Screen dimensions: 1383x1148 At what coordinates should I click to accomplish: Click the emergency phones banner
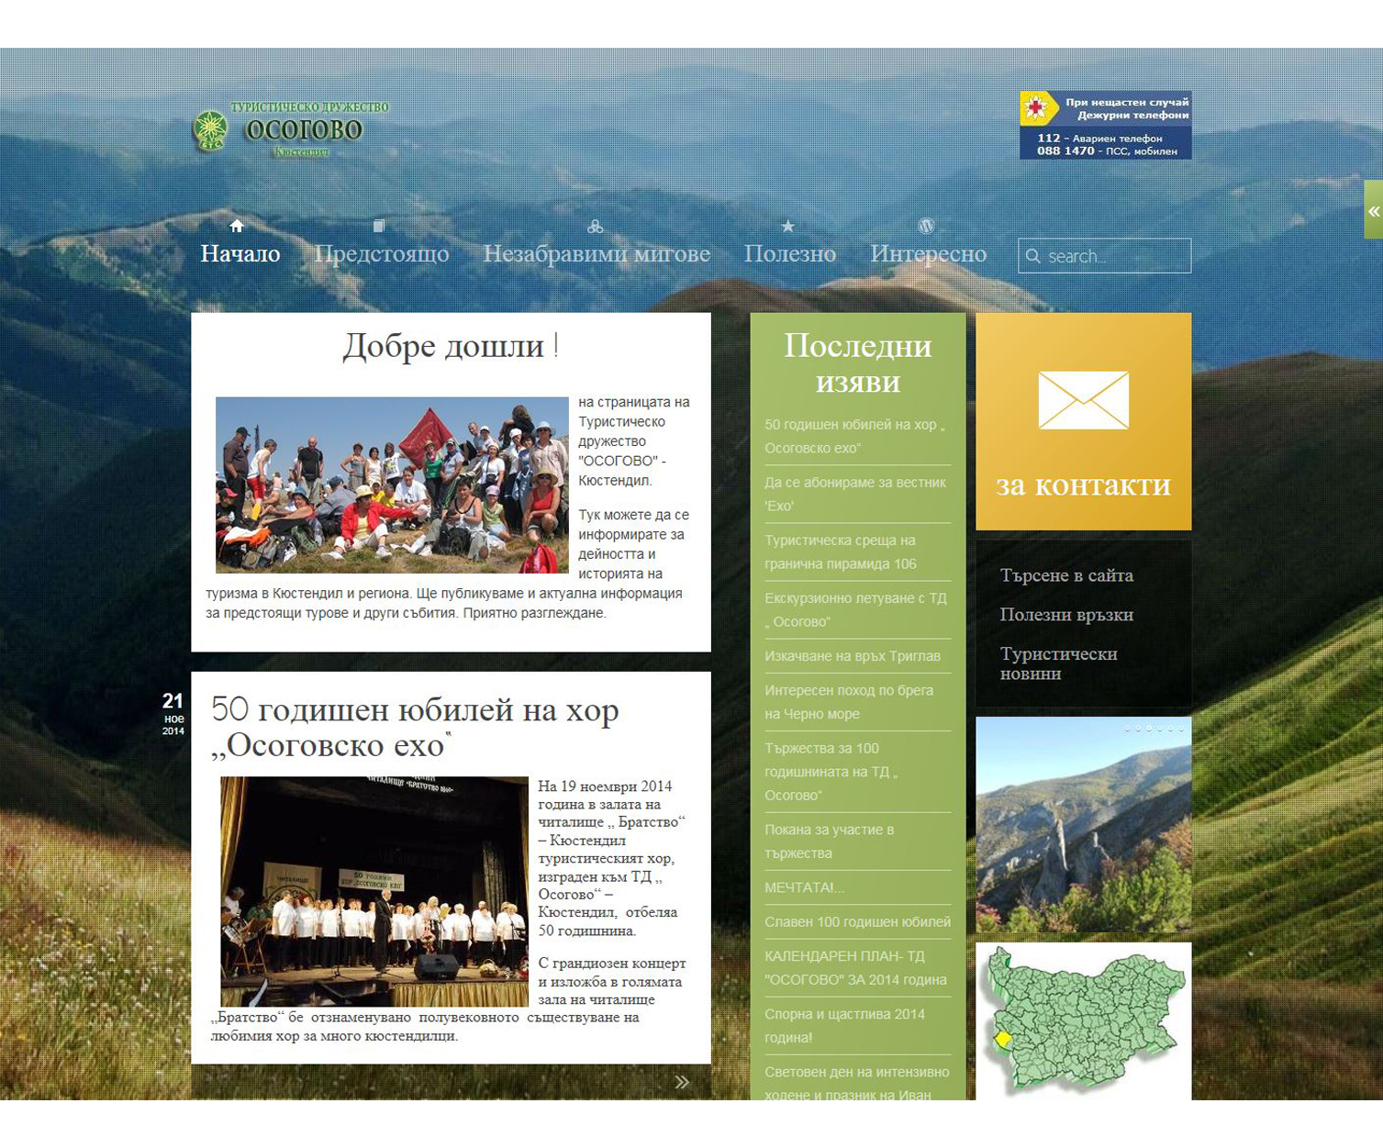(1106, 125)
